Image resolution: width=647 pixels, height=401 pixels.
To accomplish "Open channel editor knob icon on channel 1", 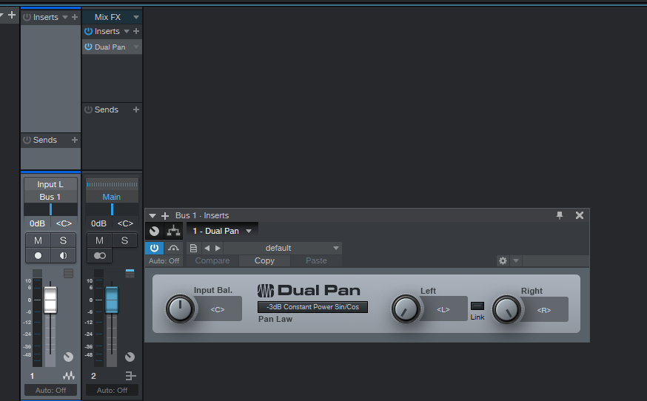I will [69, 357].
